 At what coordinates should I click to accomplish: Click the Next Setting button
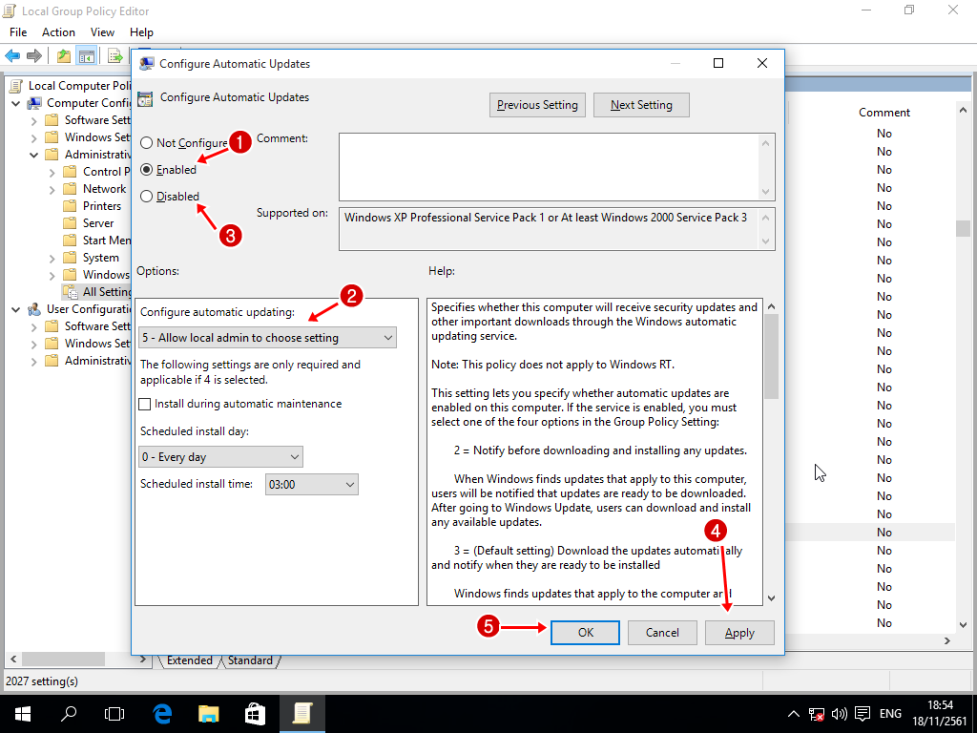tap(641, 105)
